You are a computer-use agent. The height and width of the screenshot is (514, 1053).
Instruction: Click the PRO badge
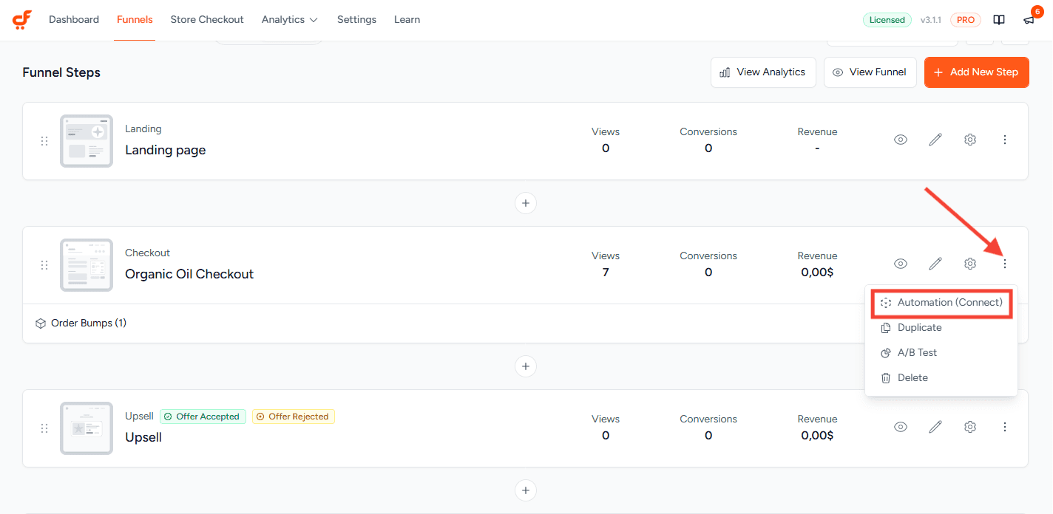tap(966, 20)
